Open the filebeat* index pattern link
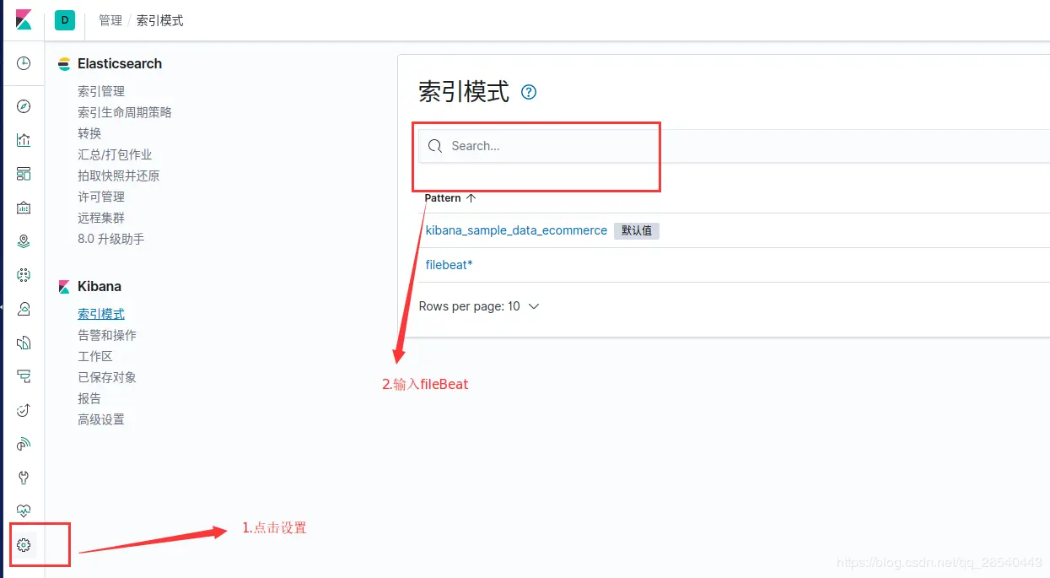This screenshot has width=1050, height=578. [448, 264]
